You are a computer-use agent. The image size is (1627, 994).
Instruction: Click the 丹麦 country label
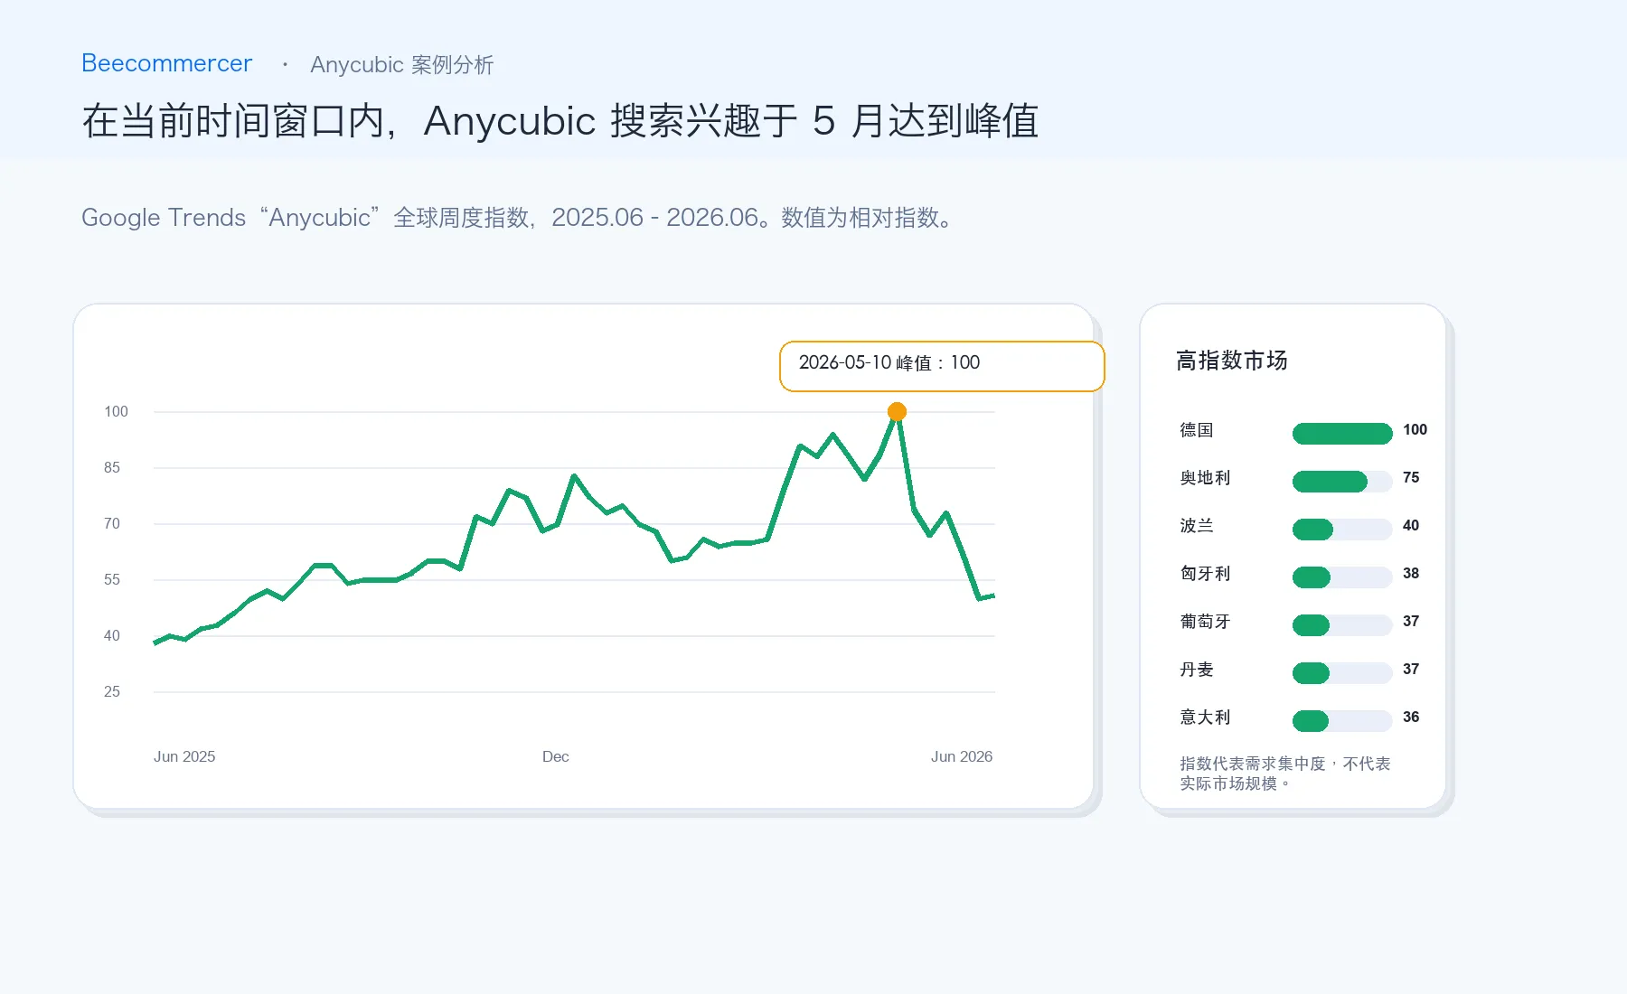[x=1196, y=670]
